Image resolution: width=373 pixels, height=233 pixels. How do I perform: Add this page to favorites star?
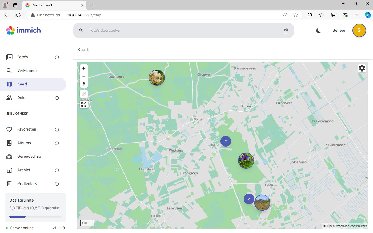(x=296, y=15)
